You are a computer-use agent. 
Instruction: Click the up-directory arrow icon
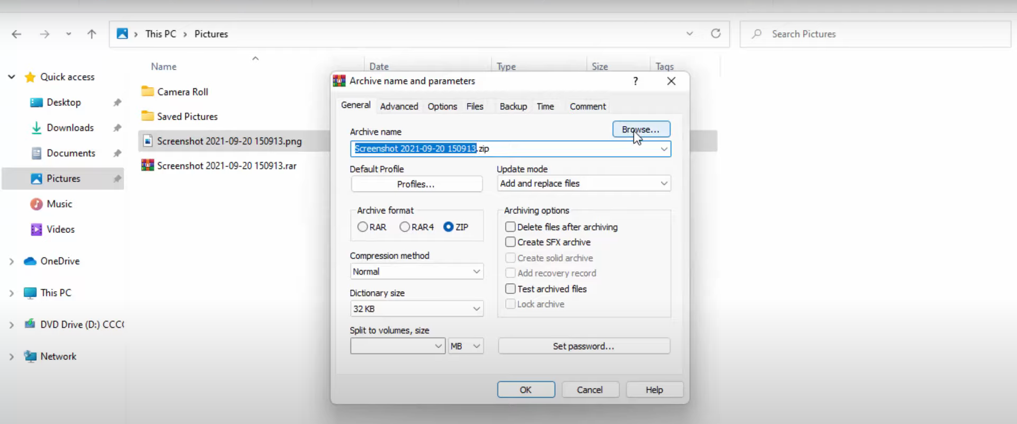[92, 34]
